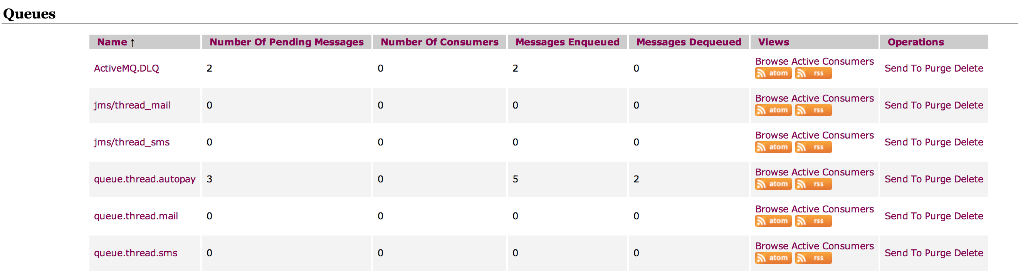Sort by Messages Enqueued column
Viewport: 1018px width, 274px height.
(568, 42)
